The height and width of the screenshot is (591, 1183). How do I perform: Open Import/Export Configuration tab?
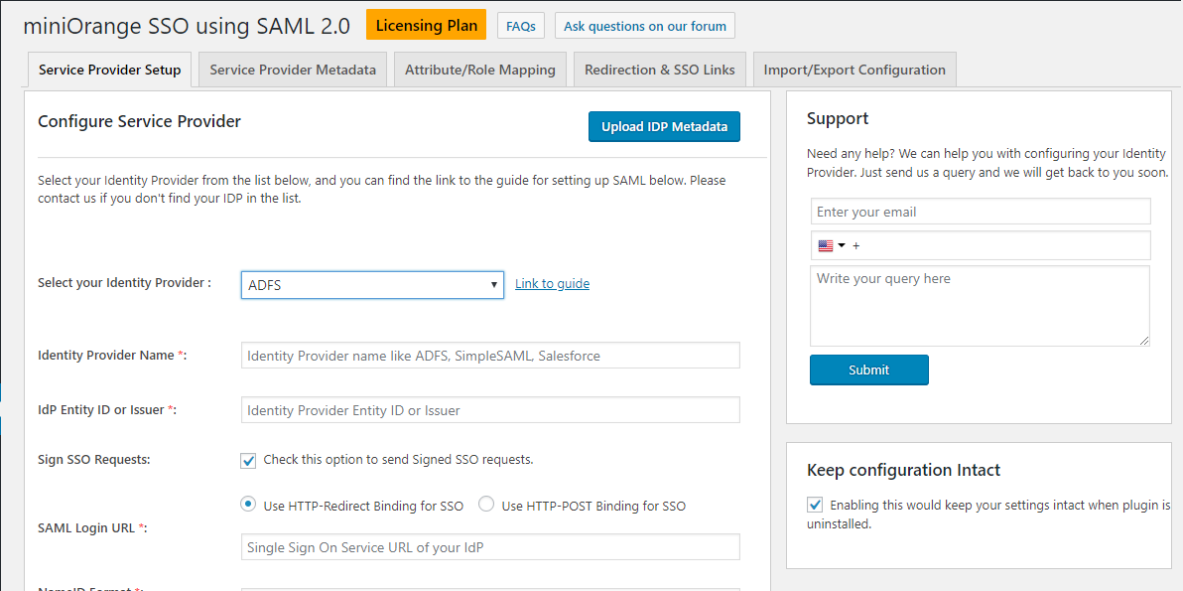(854, 70)
